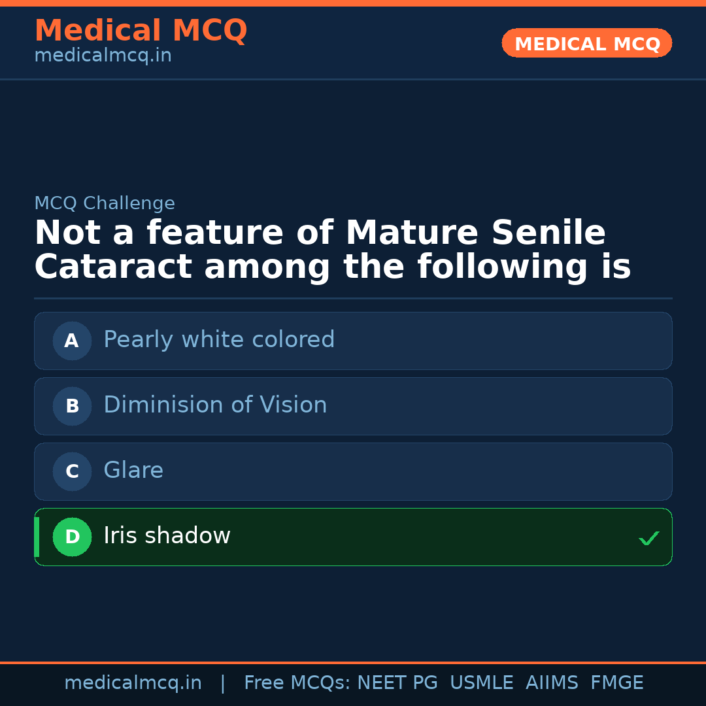Click the 'Free MCQs:' footer text

click(x=297, y=683)
